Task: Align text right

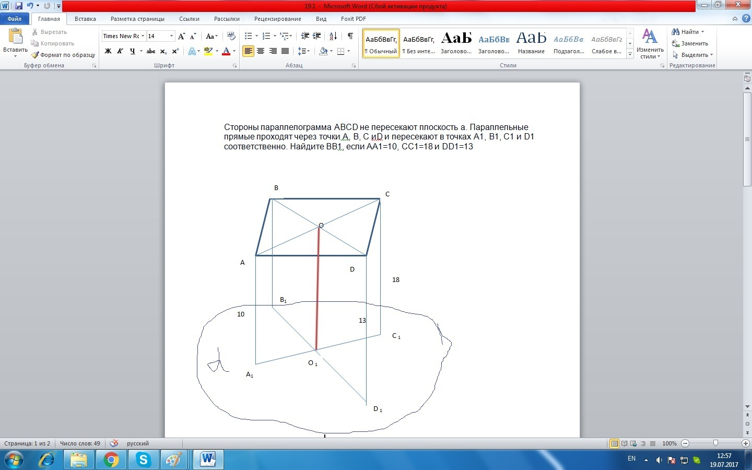Action: pos(273,51)
